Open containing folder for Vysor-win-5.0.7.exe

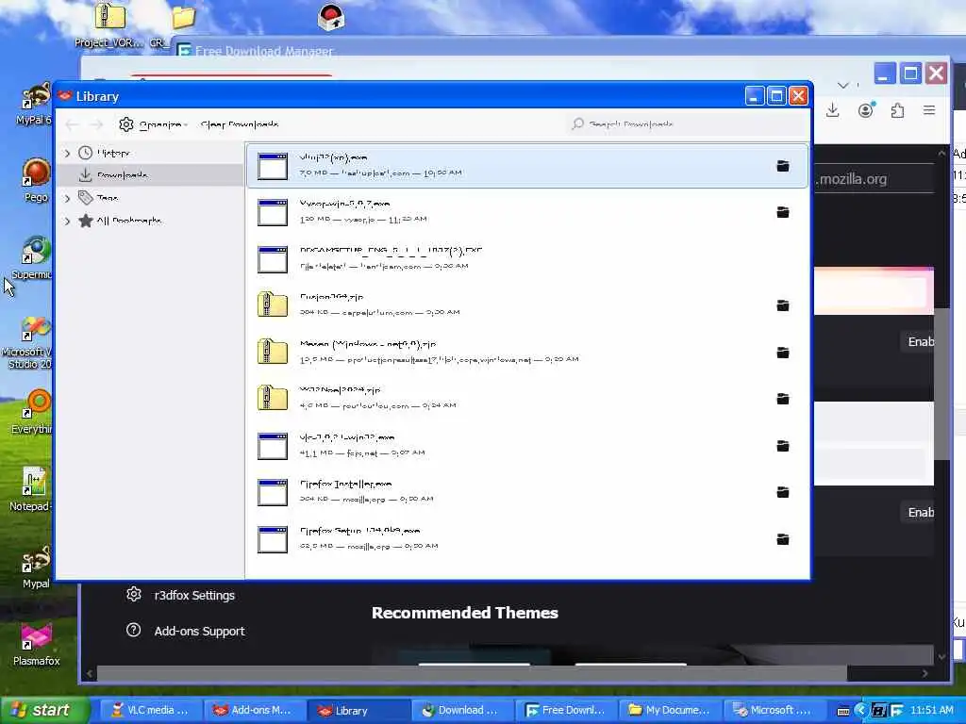coord(782,212)
